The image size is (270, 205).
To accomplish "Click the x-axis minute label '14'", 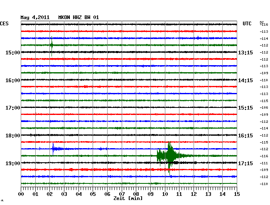I will (x=222, y=194).
